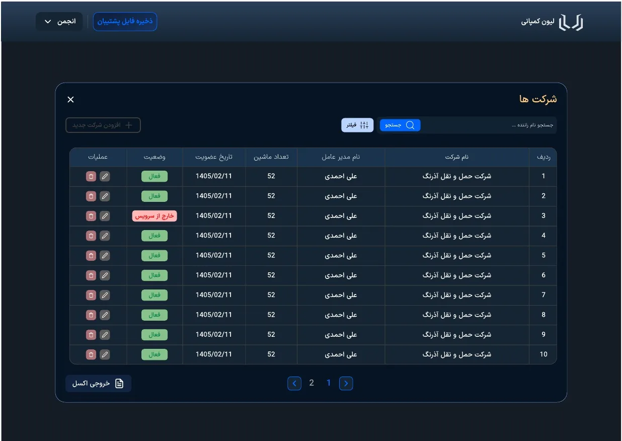Edit the company in row 5
The image size is (622, 441).
coord(105,255)
